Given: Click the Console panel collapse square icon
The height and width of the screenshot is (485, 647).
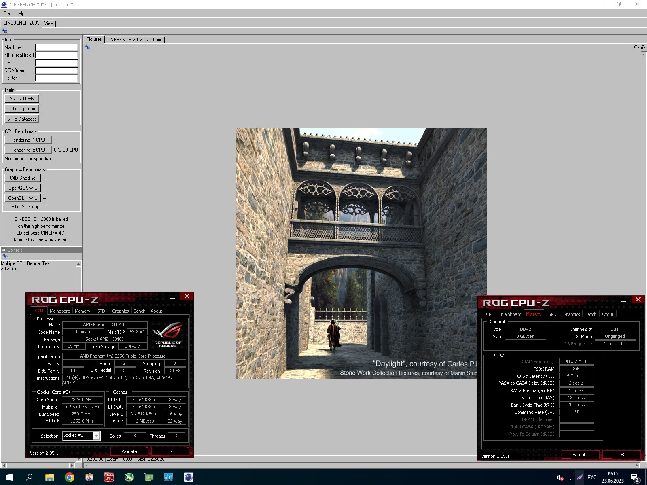Looking at the screenshot, I should coord(4,250).
